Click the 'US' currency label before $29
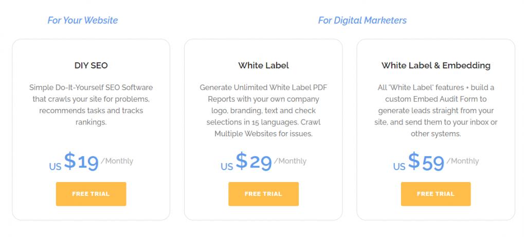 [x=227, y=167]
